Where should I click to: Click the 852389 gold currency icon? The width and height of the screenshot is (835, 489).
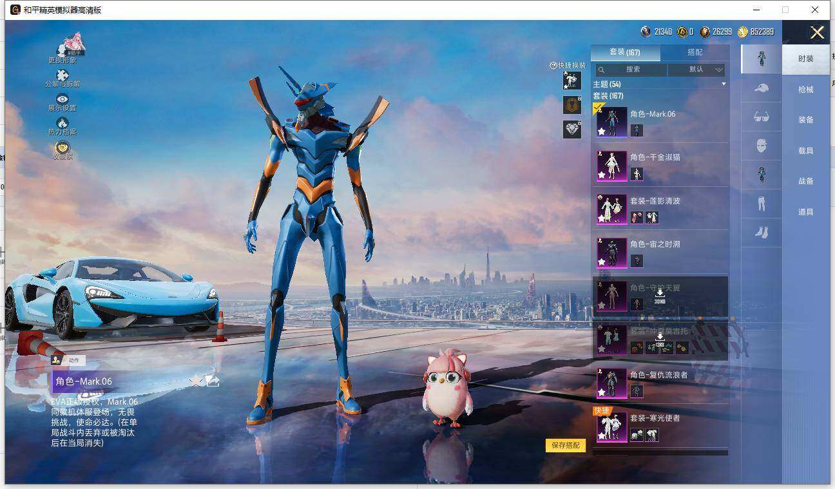(743, 32)
